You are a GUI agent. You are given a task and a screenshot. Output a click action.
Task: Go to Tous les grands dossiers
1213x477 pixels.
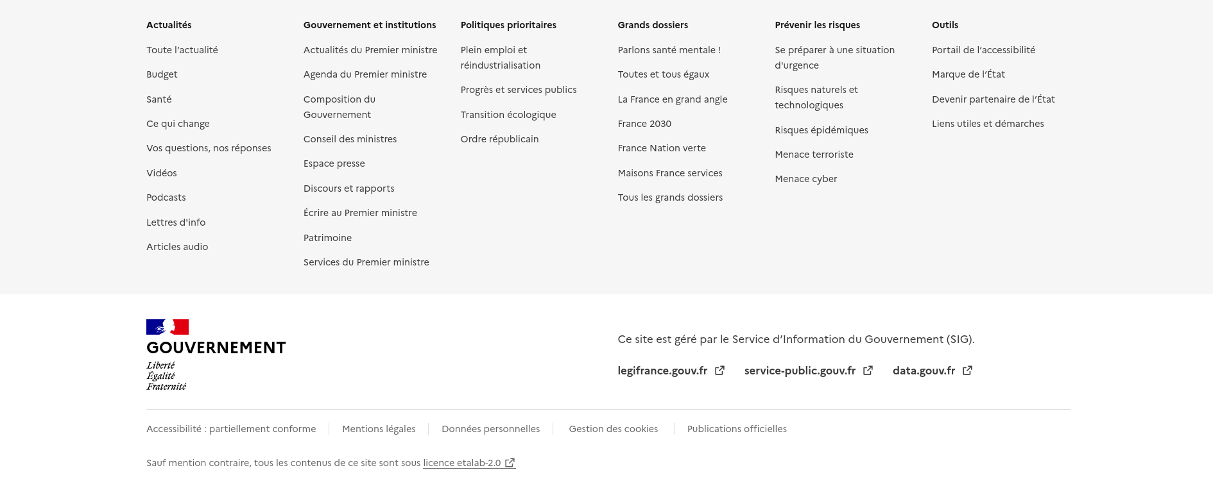[669, 197]
